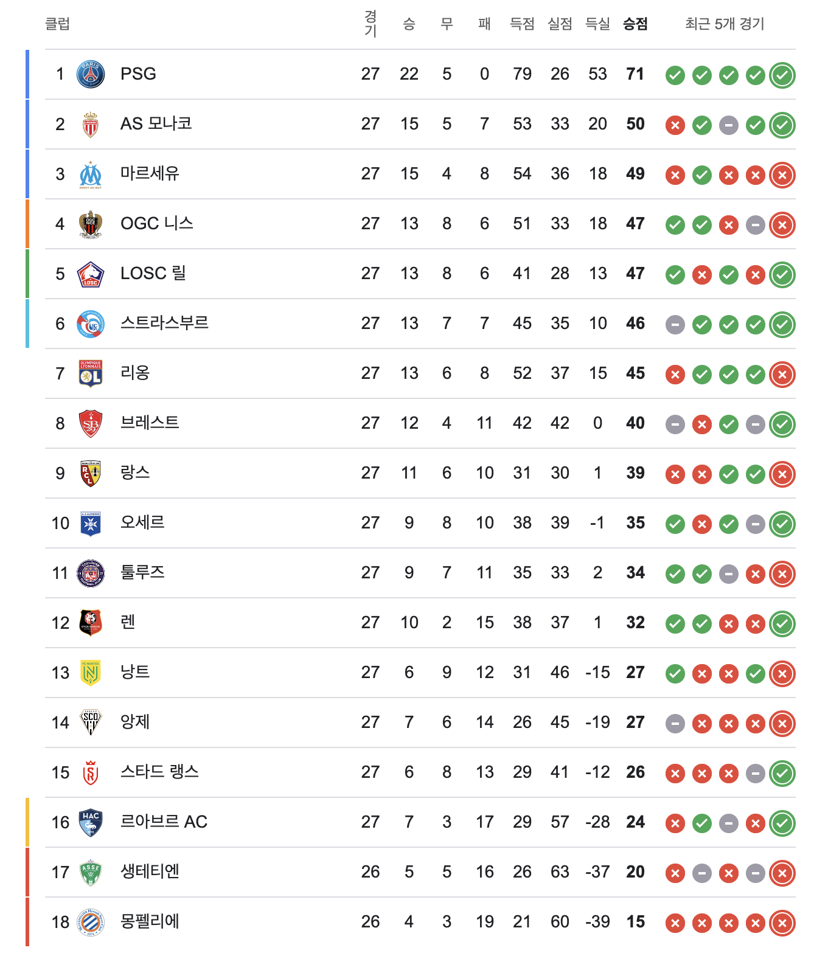Click the 낭트 yellow crest icon
828x956 pixels.
91,673
